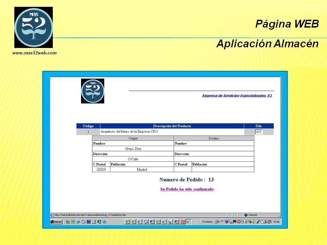Click the large MAS 52 slide logo
327x245 pixels.
pyautogui.click(x=33, y=27)
